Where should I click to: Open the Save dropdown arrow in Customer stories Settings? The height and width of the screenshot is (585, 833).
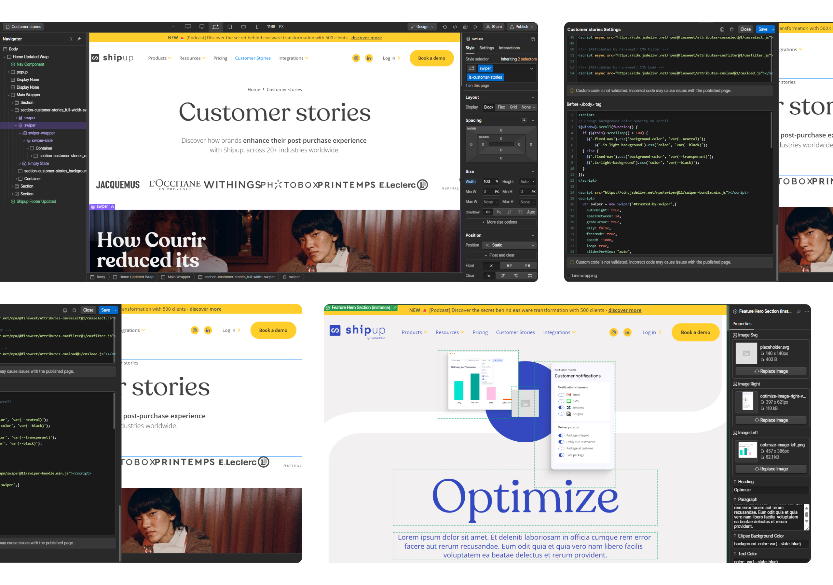(x=773, y=29)
